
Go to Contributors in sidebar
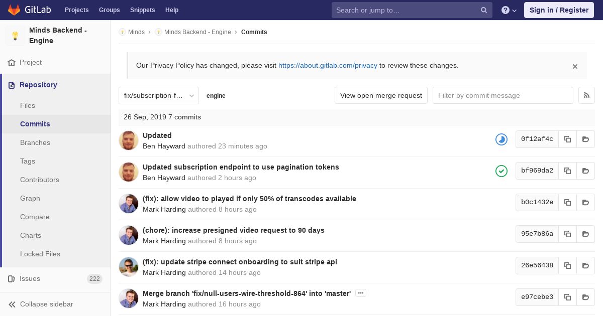point(40,180)
